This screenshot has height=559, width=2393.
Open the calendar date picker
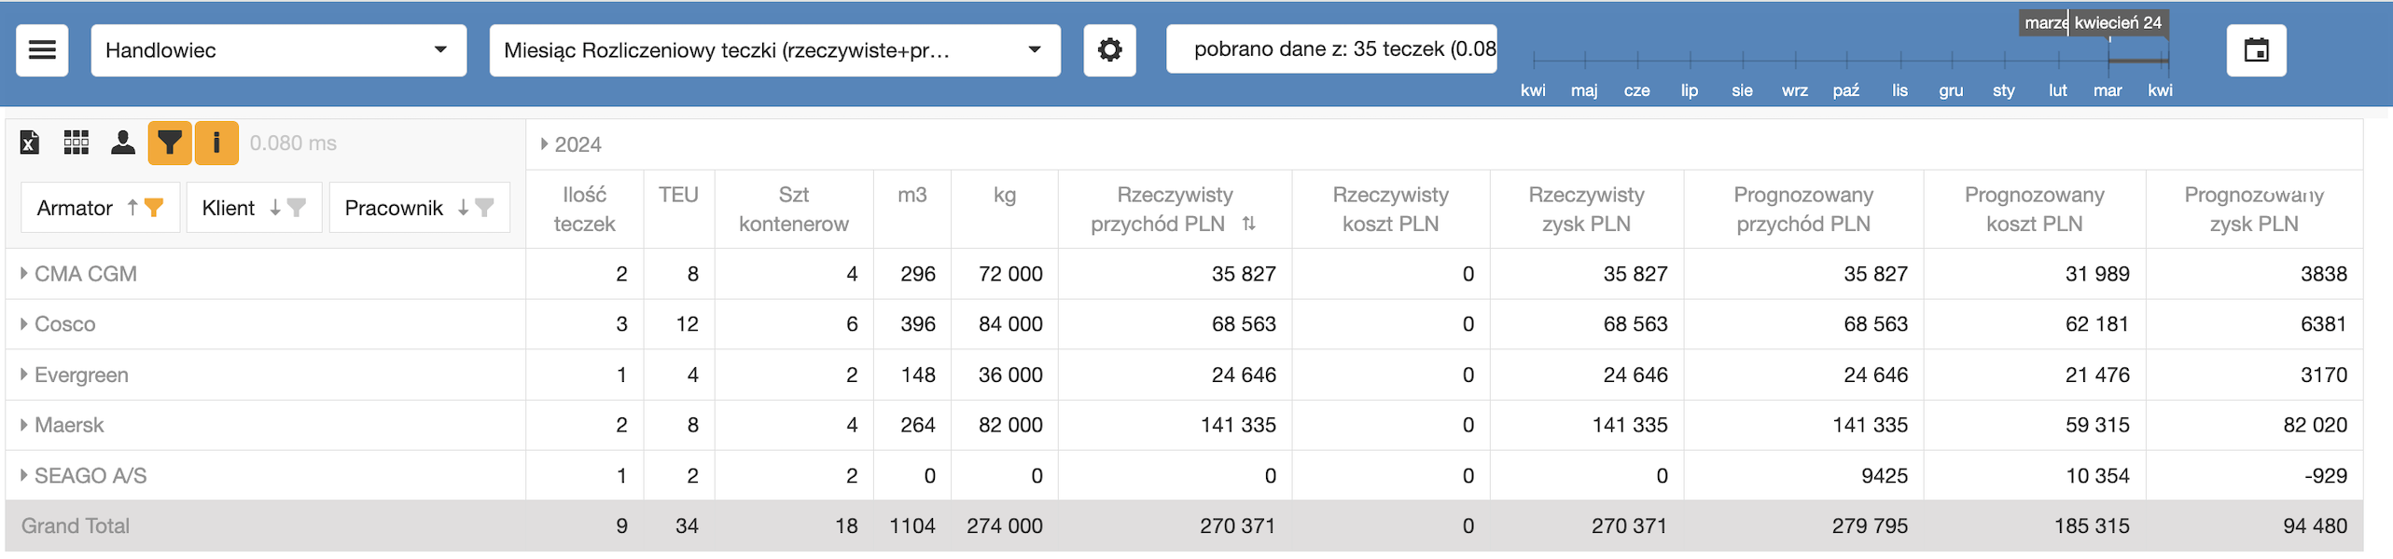click(2255, 50)
